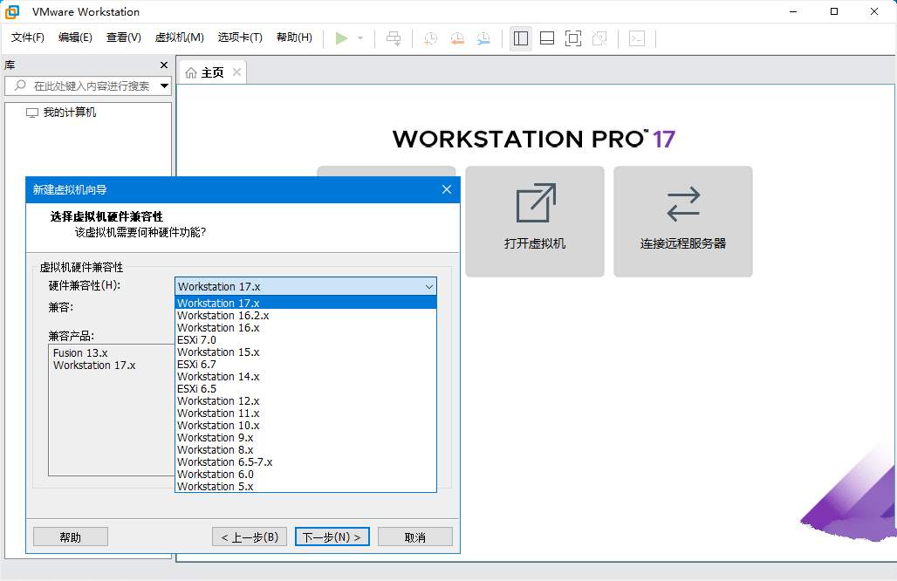Click the console view terminal icon
The height and width of the screenshot is (581, 897).
click(x=638, y=38)
